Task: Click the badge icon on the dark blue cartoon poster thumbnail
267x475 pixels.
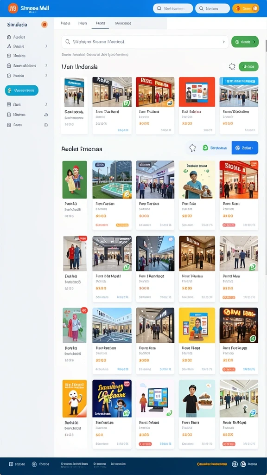Action: point(127,412)
